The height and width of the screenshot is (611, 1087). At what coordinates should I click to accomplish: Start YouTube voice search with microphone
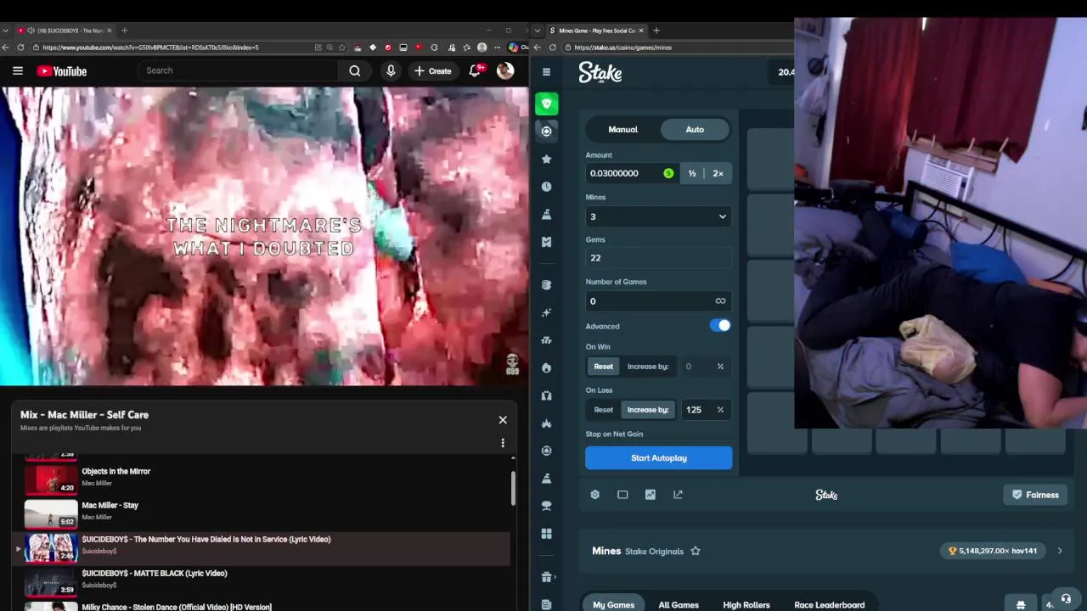click(x=391, y=71)
